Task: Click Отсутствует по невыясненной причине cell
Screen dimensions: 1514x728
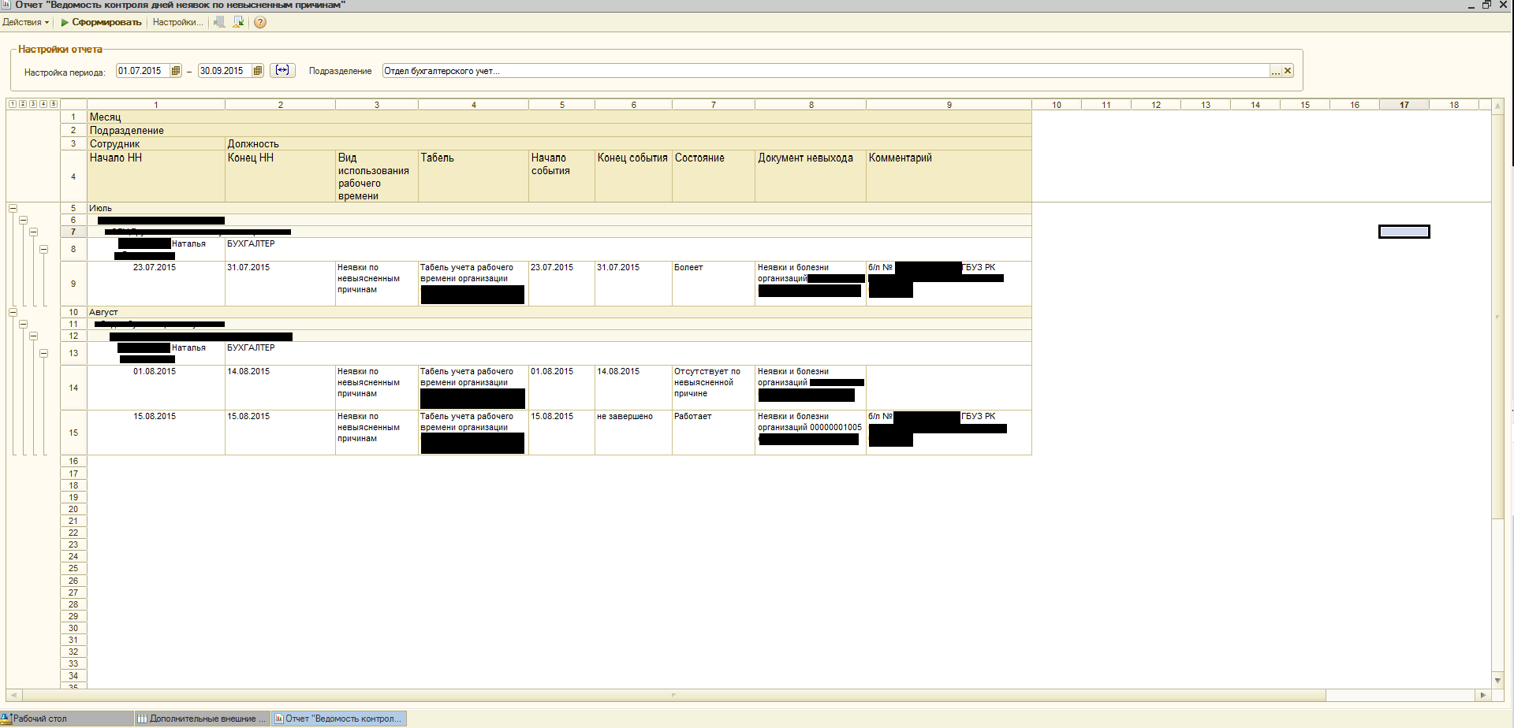Action: pos(714,388)
